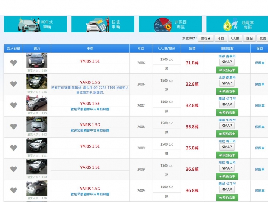Open MAP for 北都 南港所

pyautogui.click(x=227, y=83)
